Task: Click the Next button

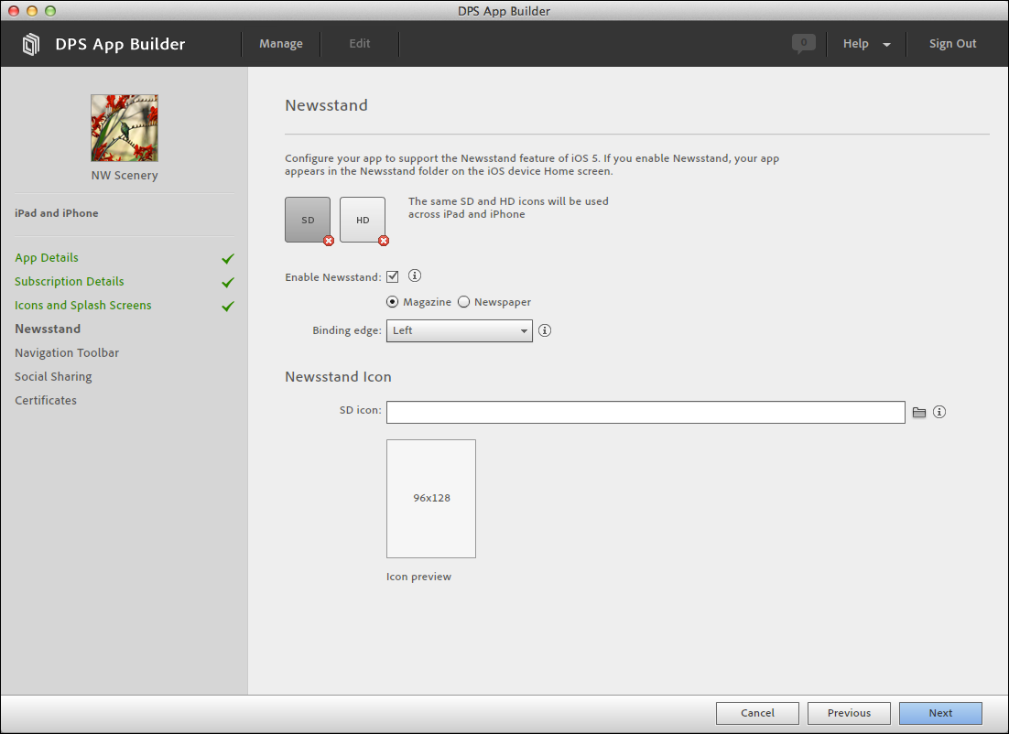Action: click(x=940, y=713)
